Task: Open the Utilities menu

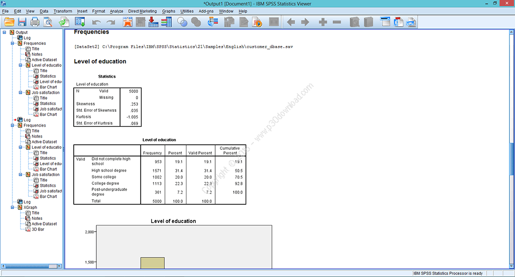Action: tap(187, 11)
